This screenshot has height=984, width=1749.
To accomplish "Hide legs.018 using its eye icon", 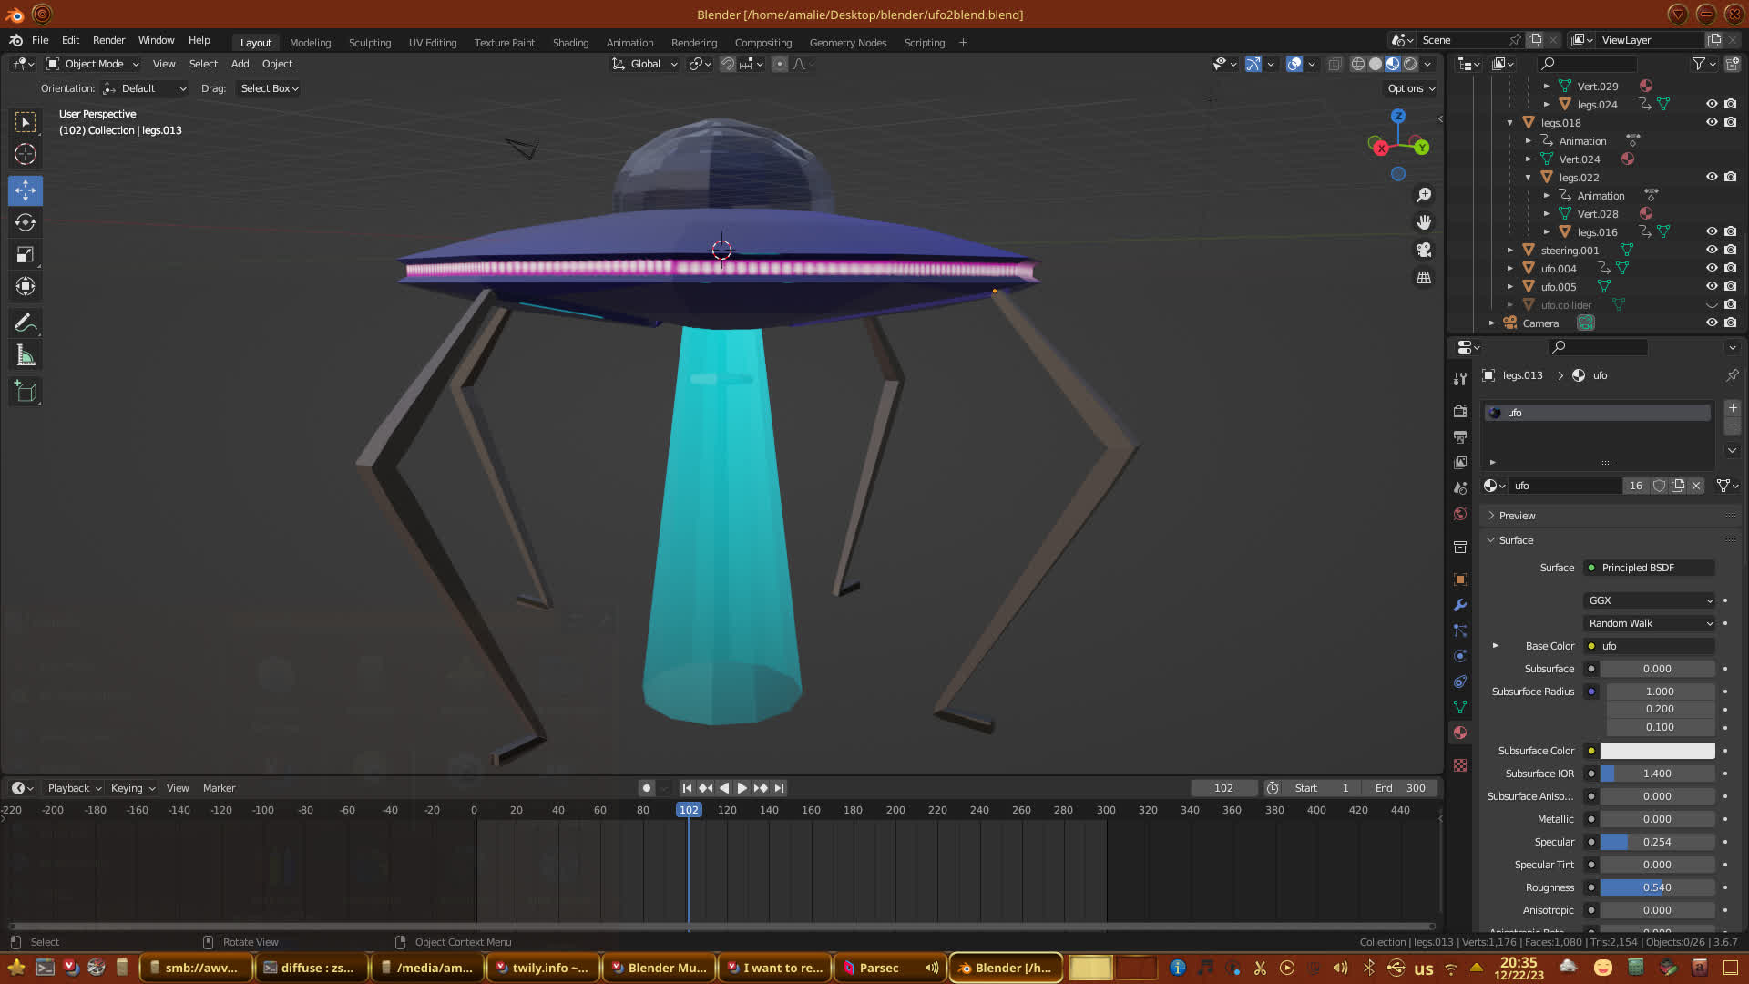I will 1712,122.
